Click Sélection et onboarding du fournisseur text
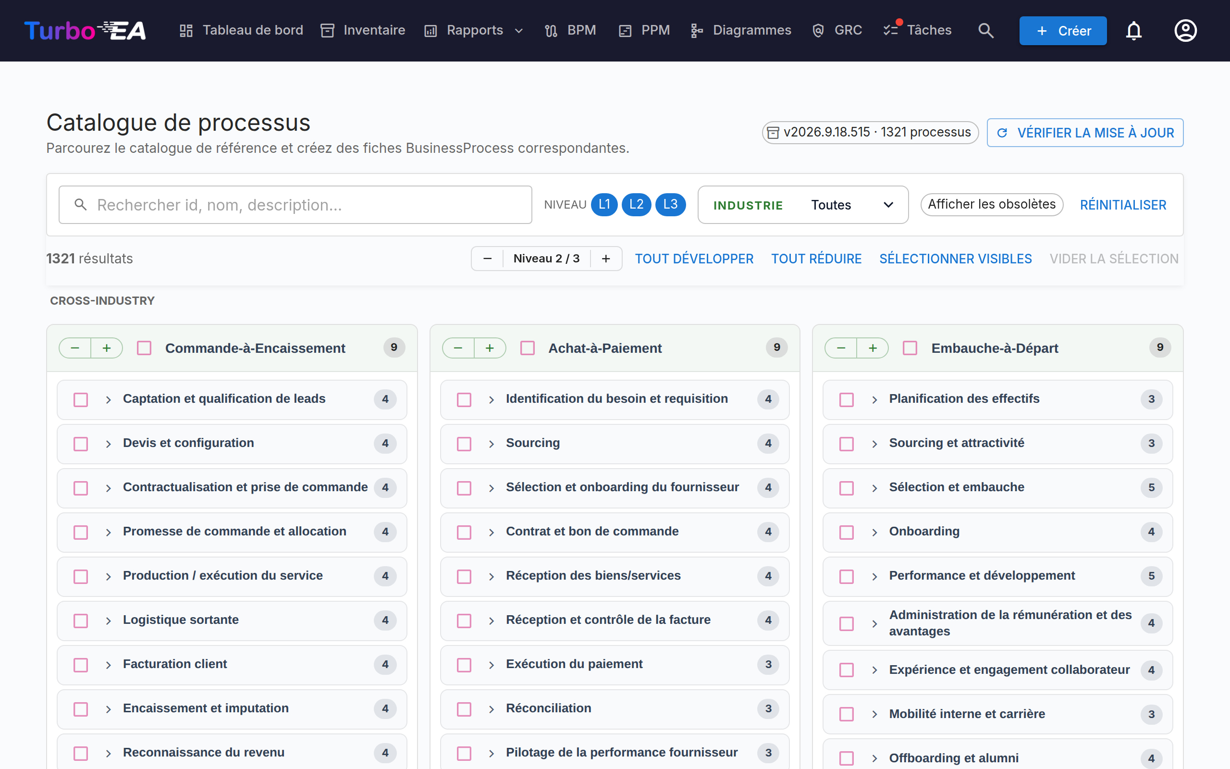Viewport: 1230px width, 769px height. point(622,487)
